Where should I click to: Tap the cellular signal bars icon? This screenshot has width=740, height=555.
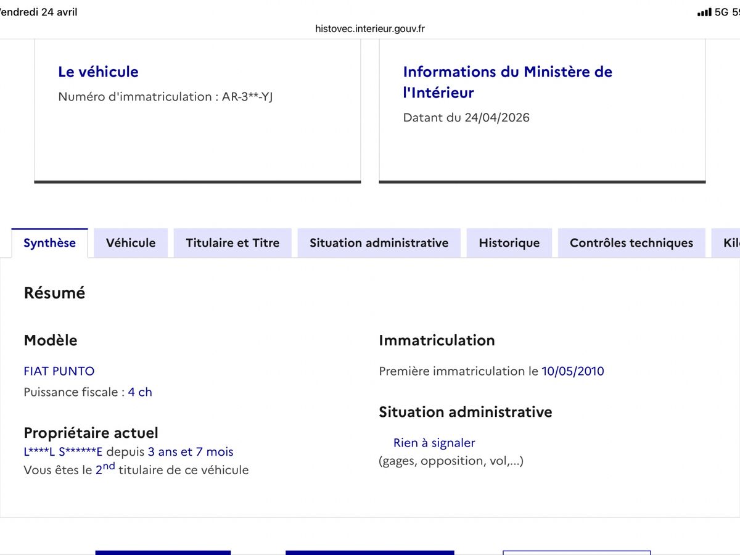704,12
